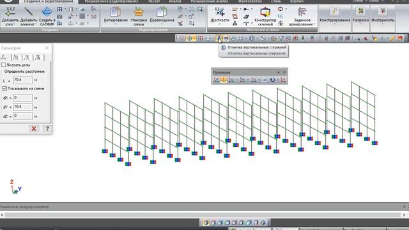Viewport: 409px width, 230px height.
Task: Switch to Создание и редактирование tab
Action: [x=49, y=1]
